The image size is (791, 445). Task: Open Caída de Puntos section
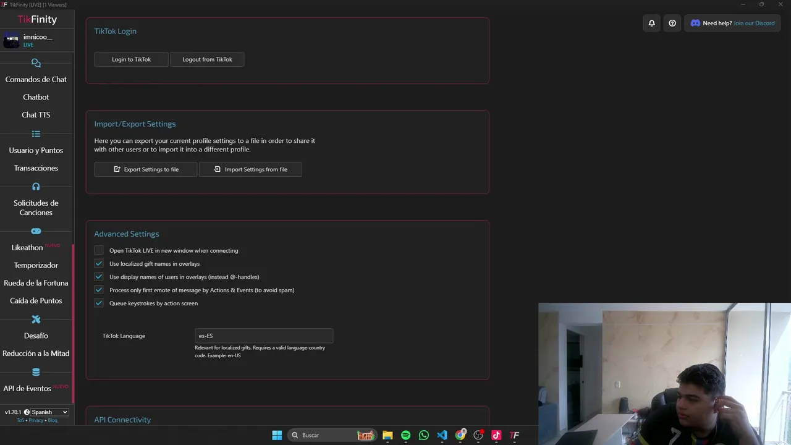pyautogui.click(x=36, y=300)
